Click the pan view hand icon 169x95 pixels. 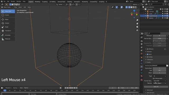pyautogui.click(x=137, y=23)
